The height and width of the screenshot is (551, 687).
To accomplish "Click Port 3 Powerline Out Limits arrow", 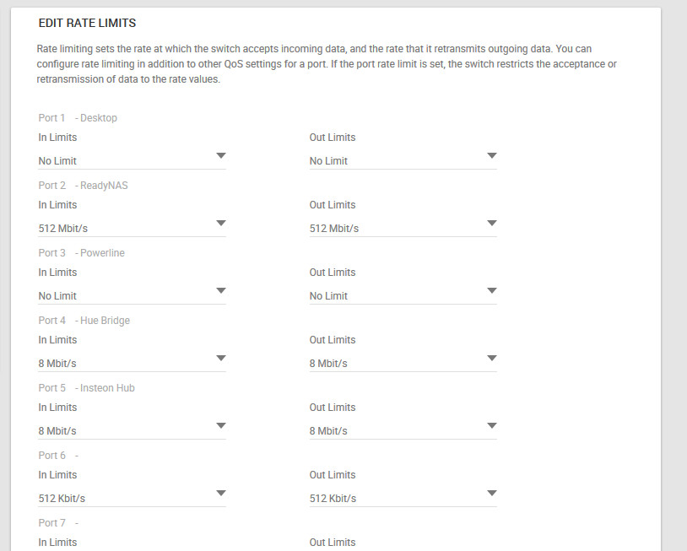I will (492, 291).
